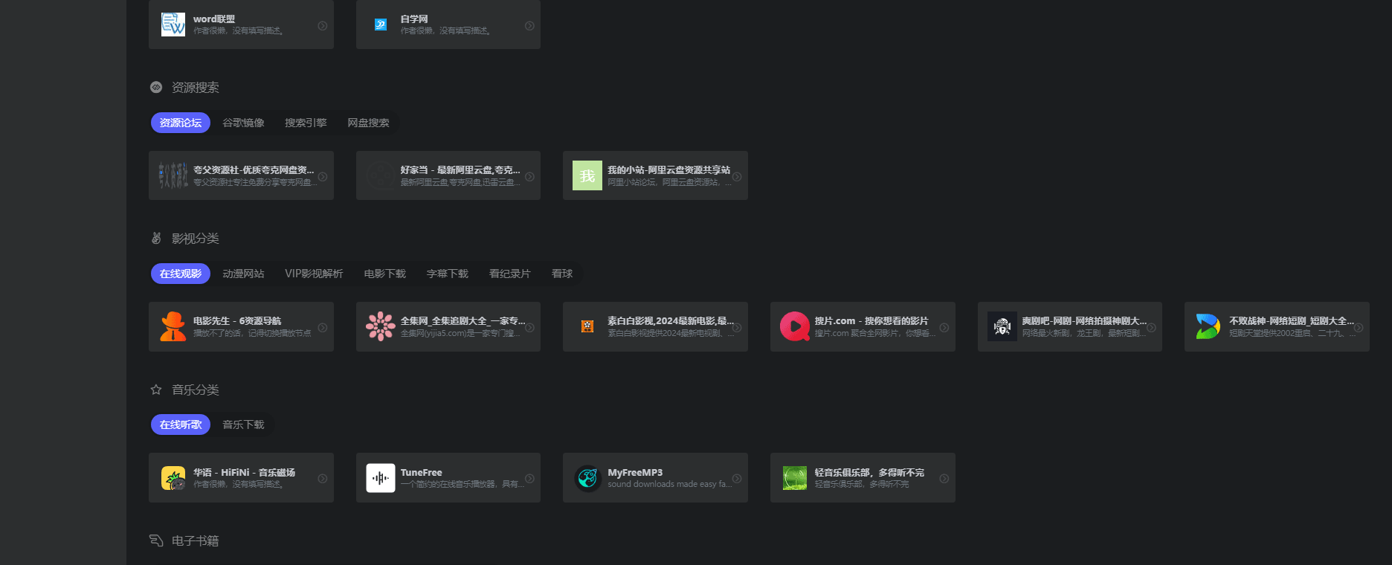Image resolution: width=1392 pixels, height=565 pixels.
Task: Switch to the 动漫网站 tab
Action: (243, 274)
